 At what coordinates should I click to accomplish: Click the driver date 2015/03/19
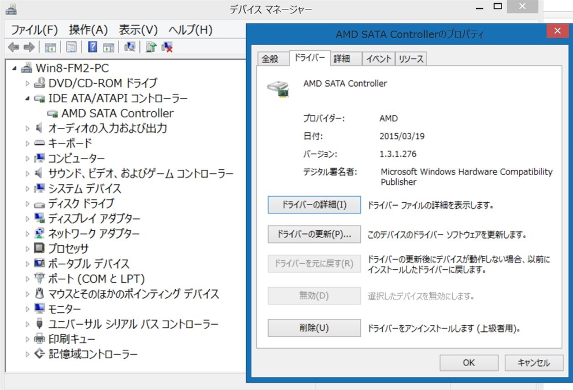click(x=402, y=136)
